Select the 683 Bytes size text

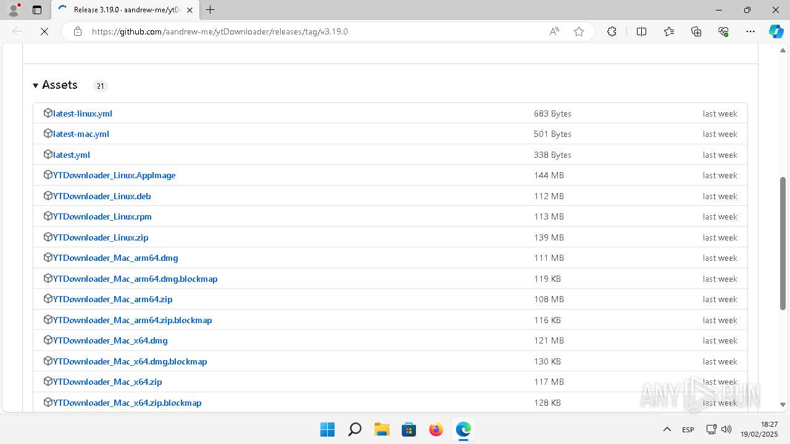(552, 113)
